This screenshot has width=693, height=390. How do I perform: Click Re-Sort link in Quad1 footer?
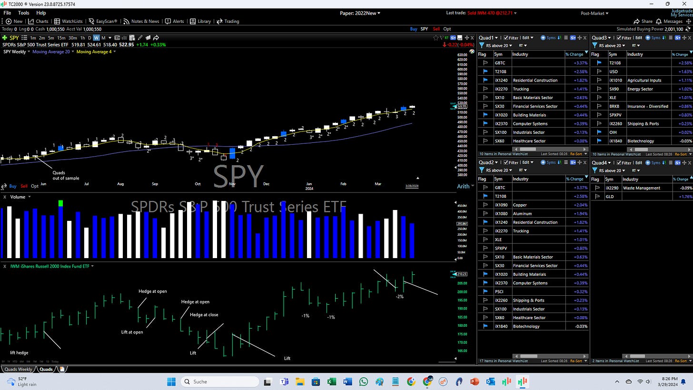(576, 154)
